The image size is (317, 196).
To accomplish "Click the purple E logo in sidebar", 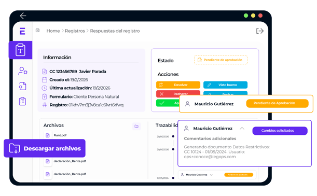I will coord(22,31).
